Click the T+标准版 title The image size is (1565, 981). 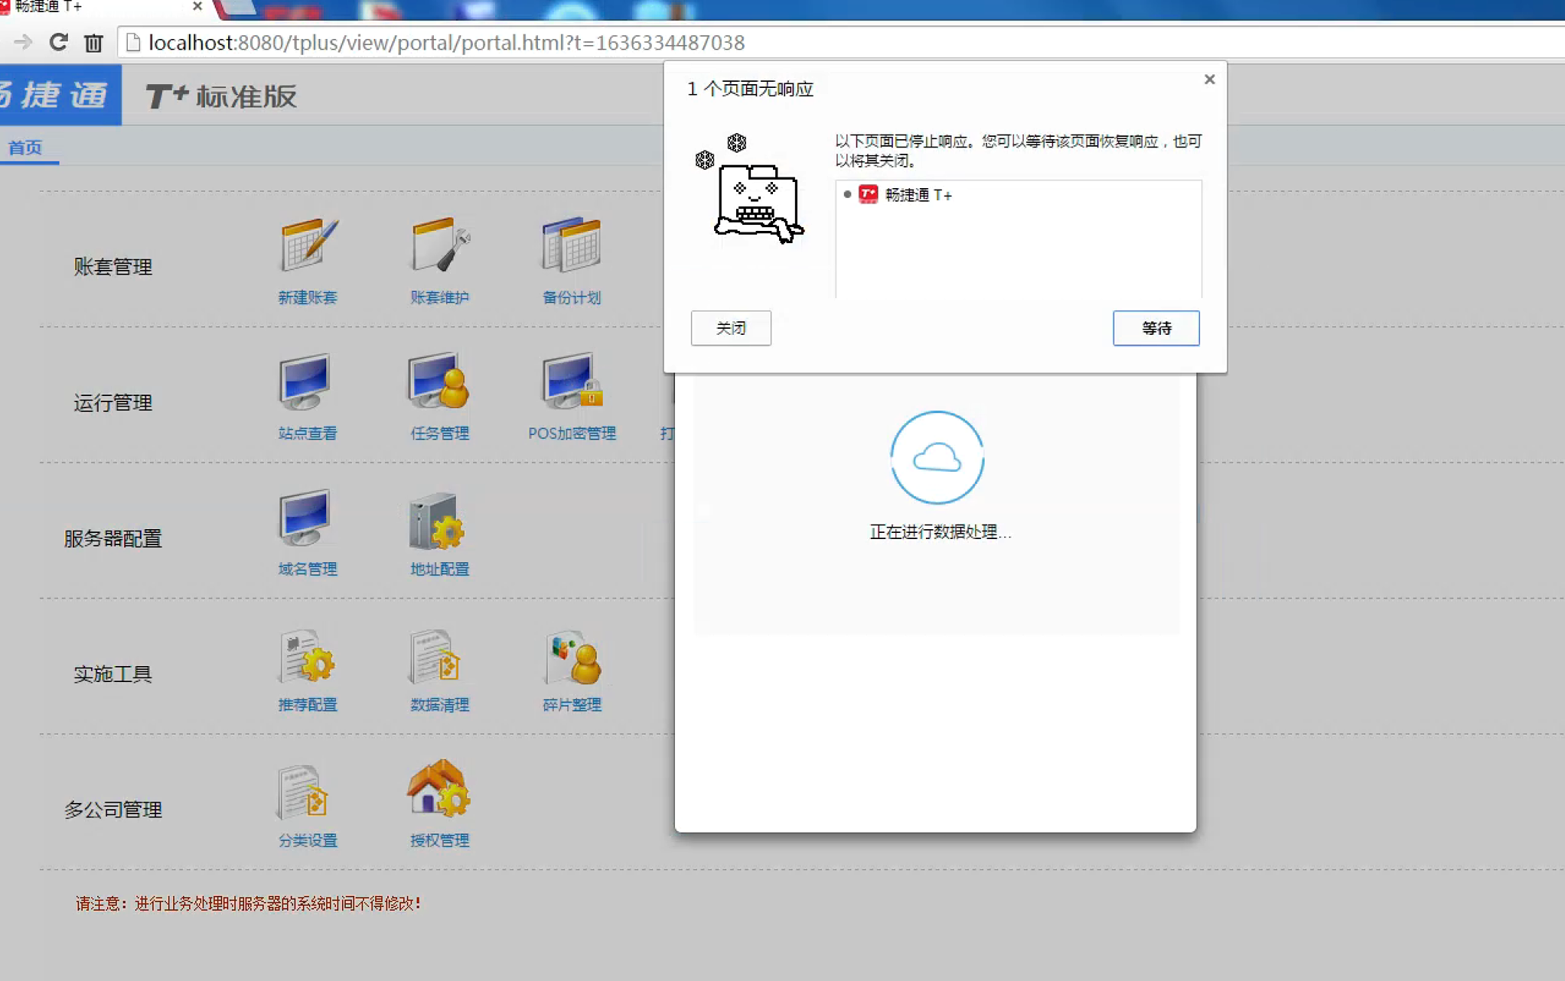220,96
